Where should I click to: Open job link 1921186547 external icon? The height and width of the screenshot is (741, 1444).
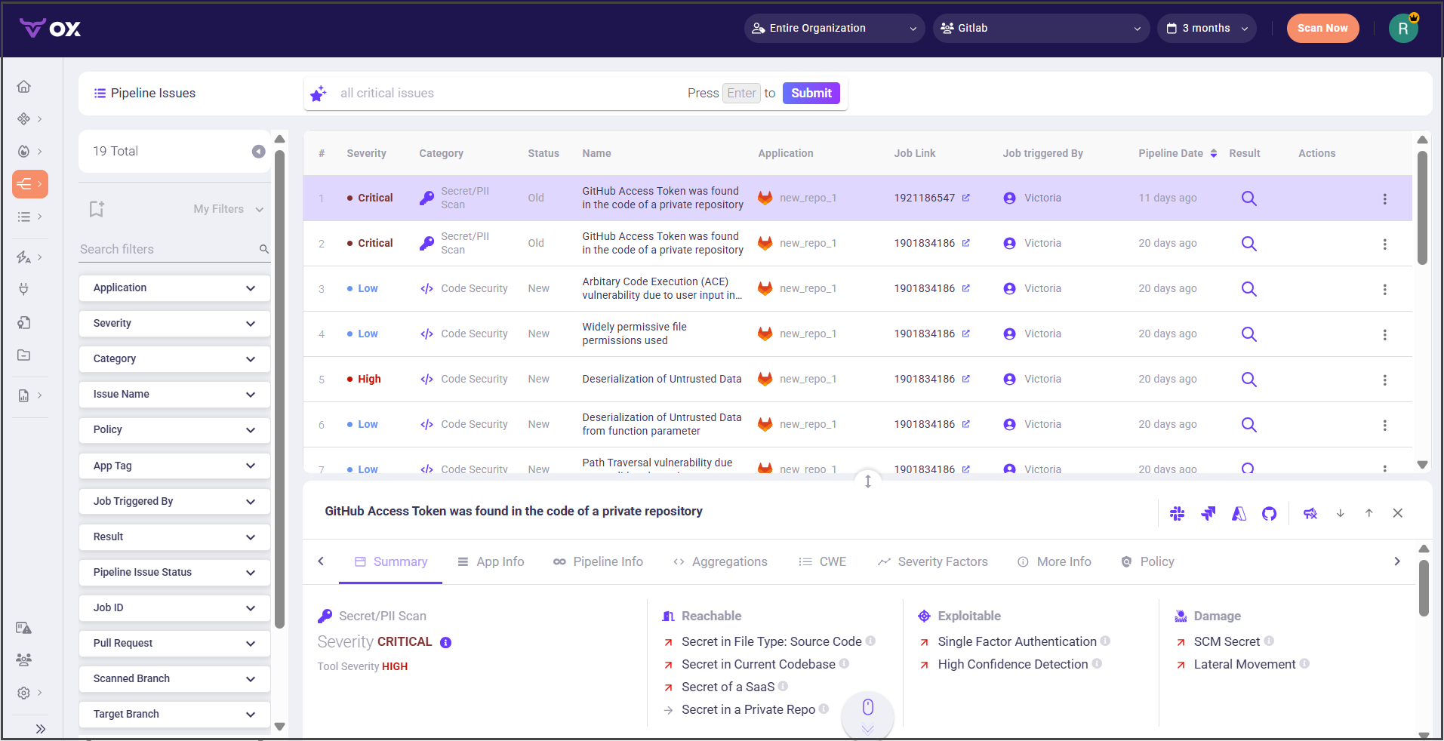966,198
